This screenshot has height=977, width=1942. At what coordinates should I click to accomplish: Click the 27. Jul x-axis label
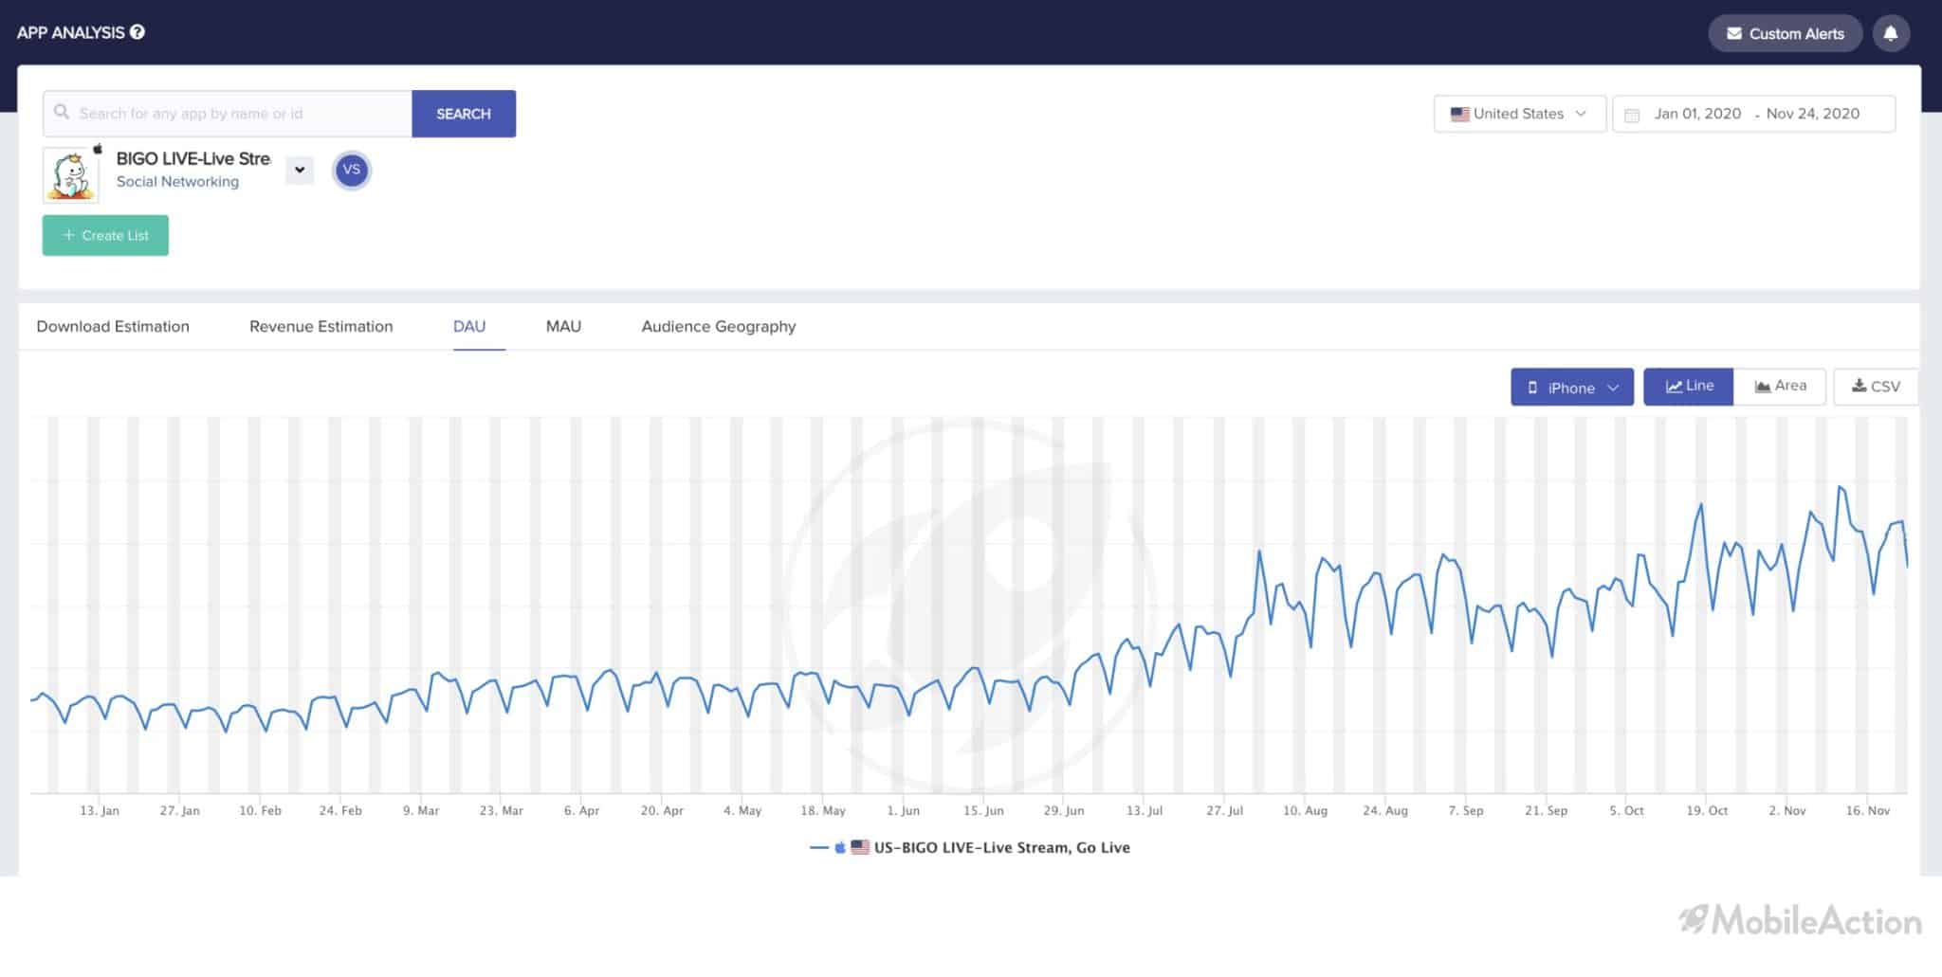[x=1225, y=810]
